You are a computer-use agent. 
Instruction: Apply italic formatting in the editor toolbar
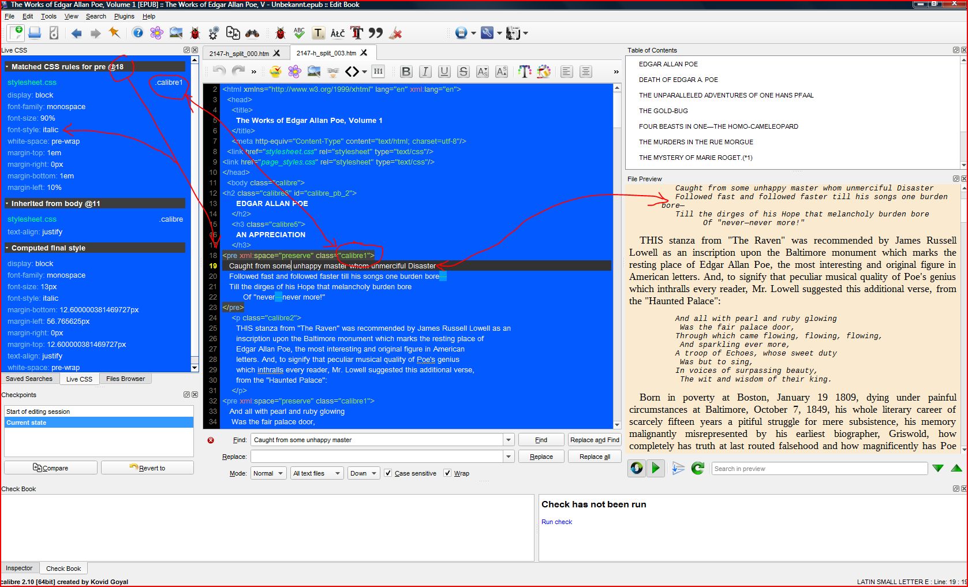(425, 72)
